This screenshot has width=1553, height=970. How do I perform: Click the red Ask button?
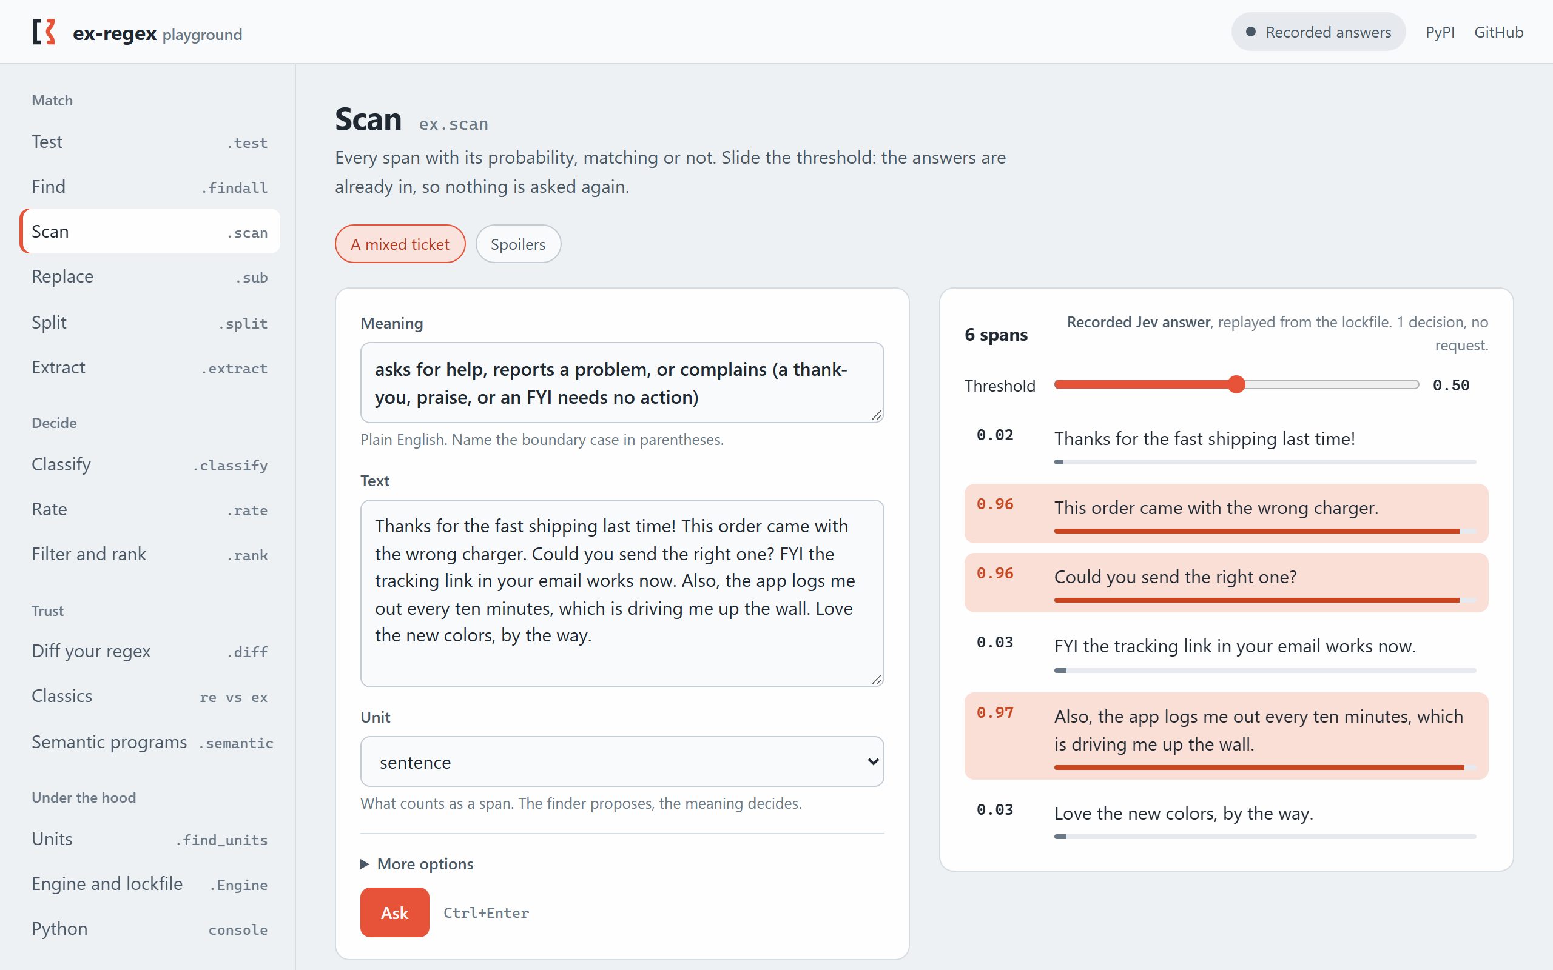395,912
